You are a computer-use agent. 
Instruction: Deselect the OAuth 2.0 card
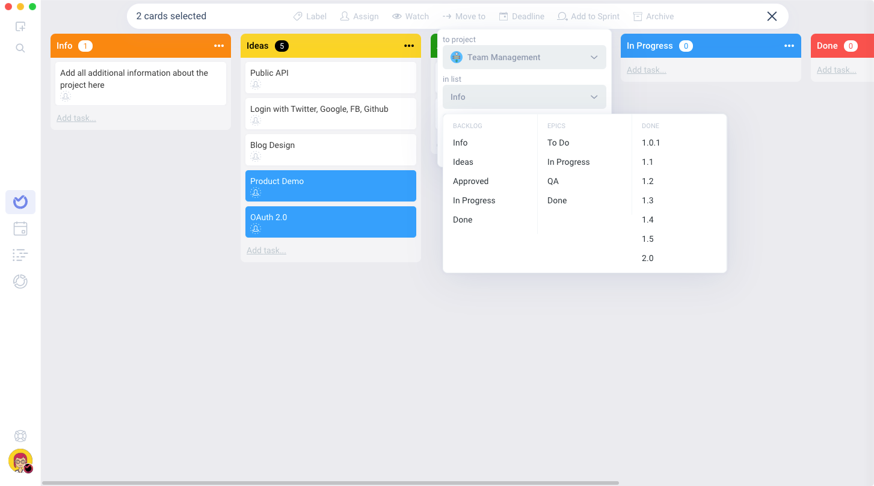coord(330,222)
